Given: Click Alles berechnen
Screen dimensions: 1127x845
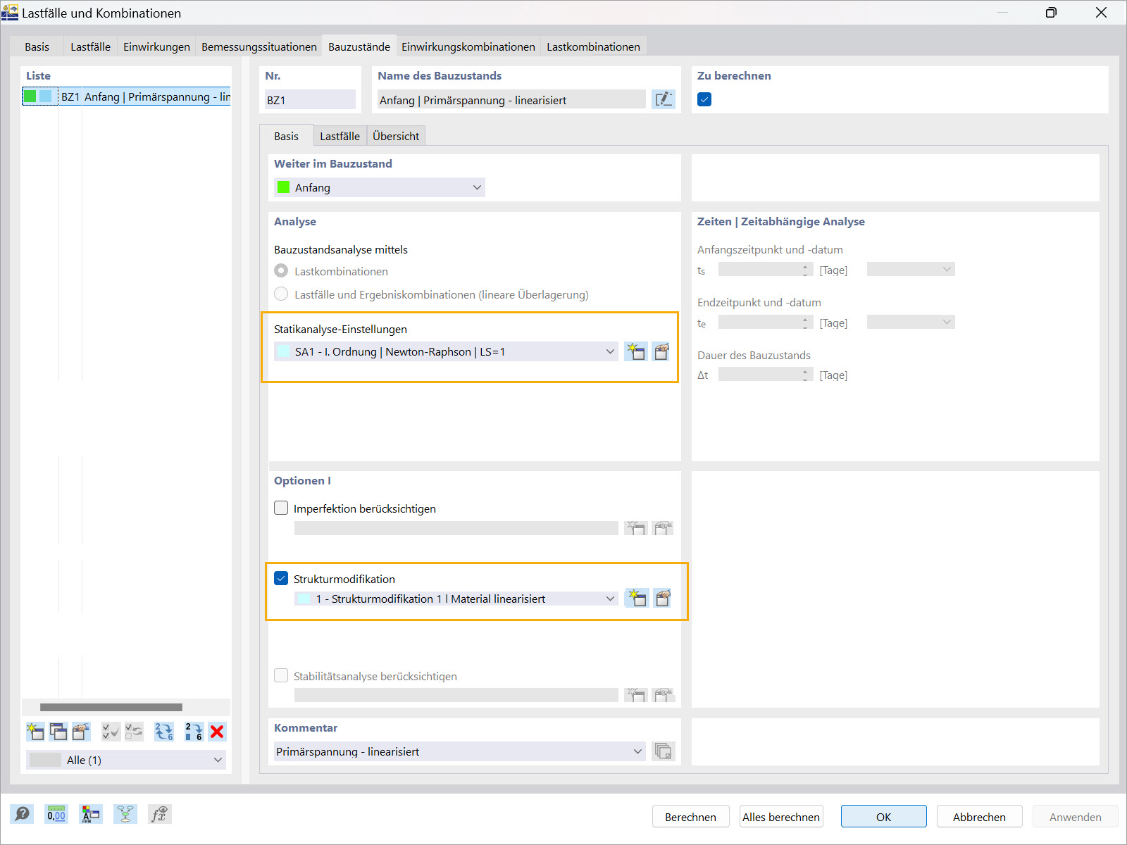Looking at the screenshot, I should tap(780, 817).
